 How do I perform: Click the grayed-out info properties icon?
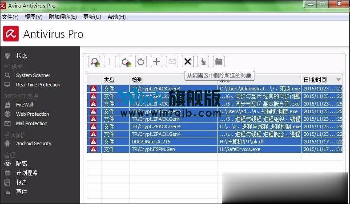(109, 61)
